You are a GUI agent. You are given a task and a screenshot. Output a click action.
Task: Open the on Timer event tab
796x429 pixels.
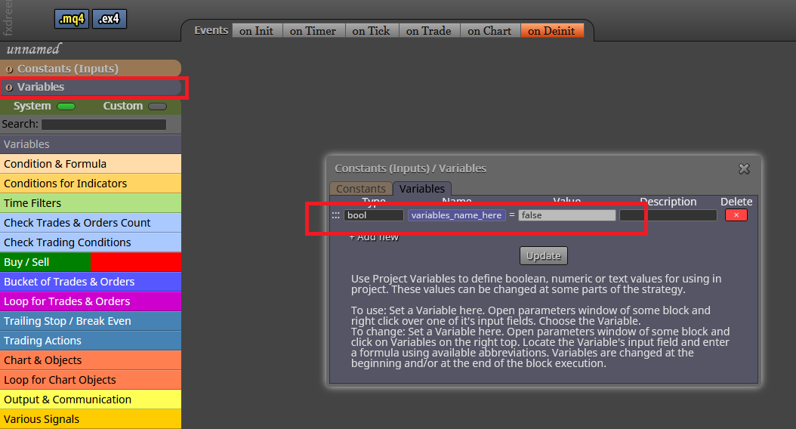pos(313,31)
